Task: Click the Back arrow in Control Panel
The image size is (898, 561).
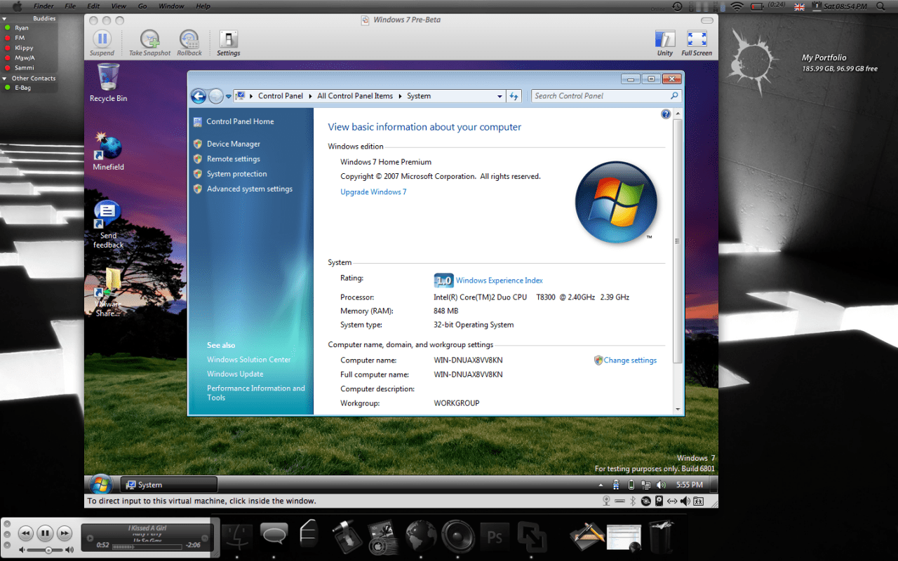Action: [x=199, y=96]
